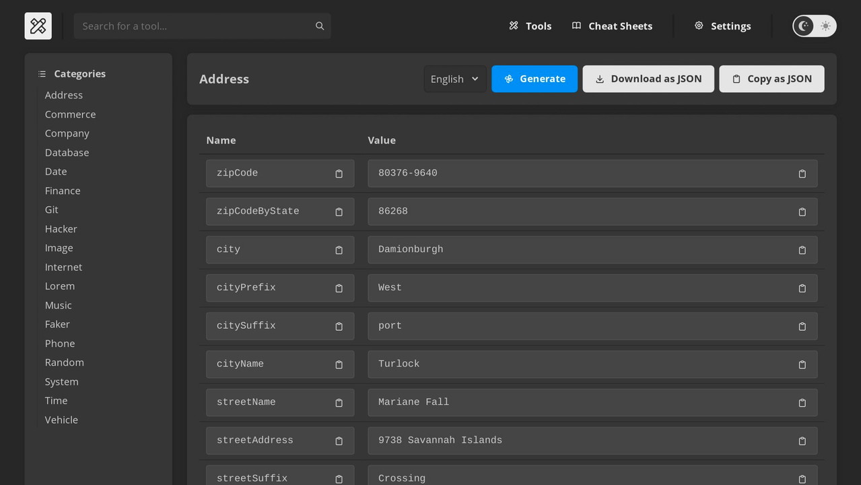Image resolution: width=861 pixels, height=485 pixels.
Task: Click Copy as JSON button
Action: coord(771,79)
